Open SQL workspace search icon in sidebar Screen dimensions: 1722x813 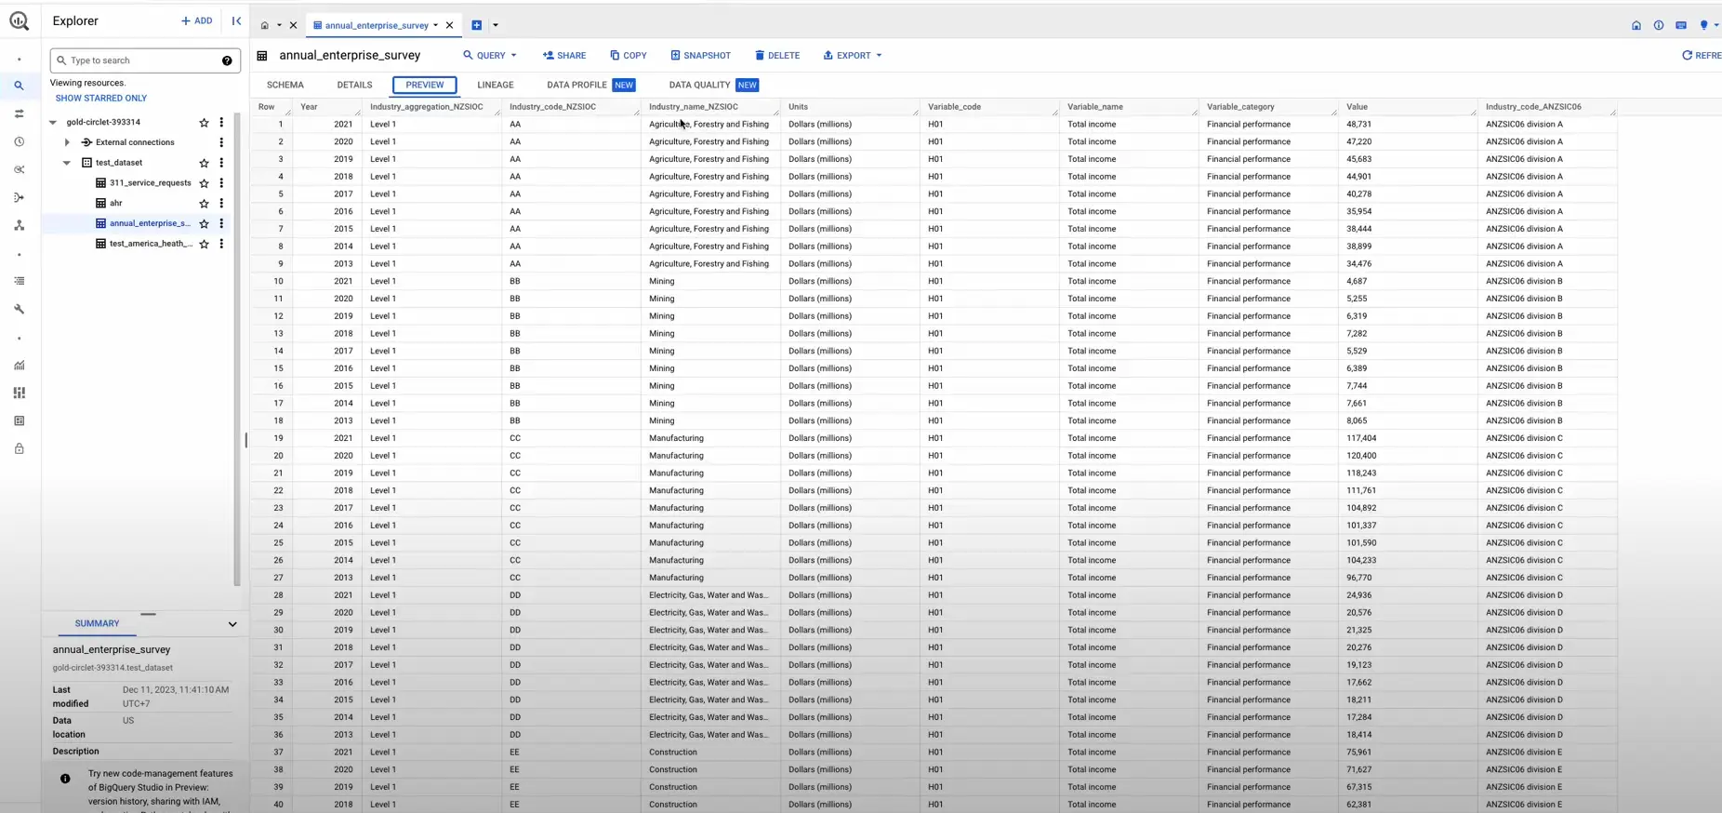tap(19, 86)
